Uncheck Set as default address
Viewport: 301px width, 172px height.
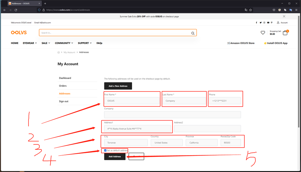point(105,151)
